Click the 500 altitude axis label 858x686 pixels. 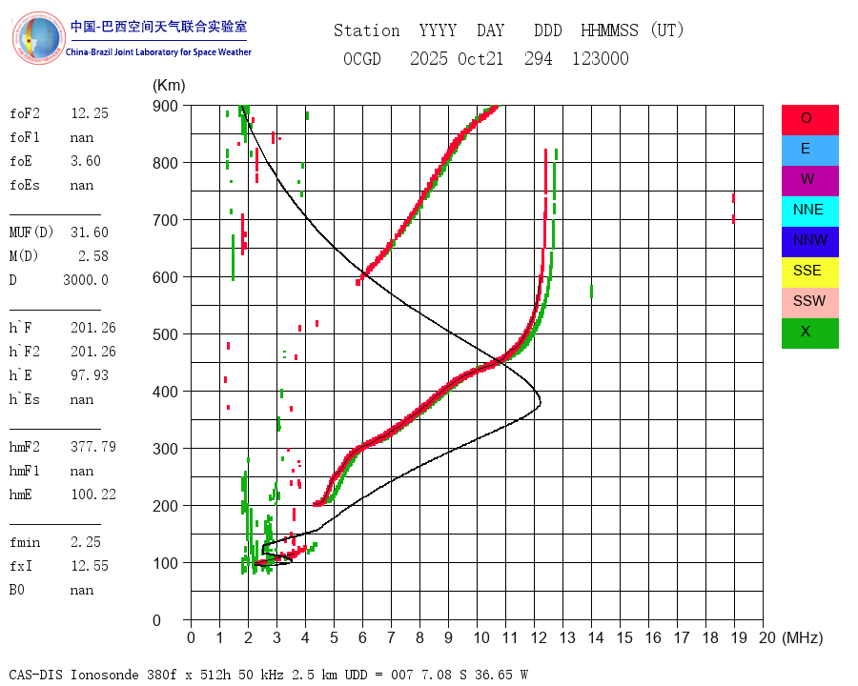(165, 334)
